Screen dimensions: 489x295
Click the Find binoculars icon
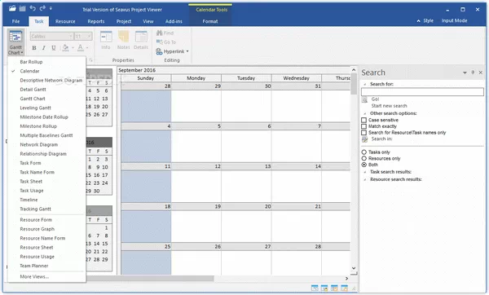pos(160,33)
